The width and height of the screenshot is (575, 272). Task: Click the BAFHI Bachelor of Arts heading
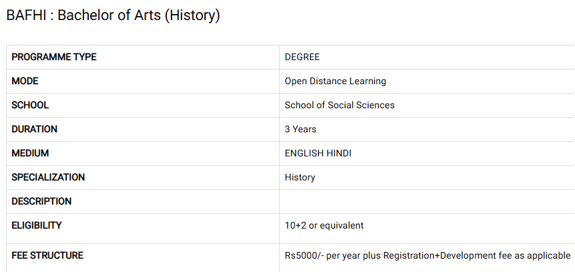[x=113, y=15]
